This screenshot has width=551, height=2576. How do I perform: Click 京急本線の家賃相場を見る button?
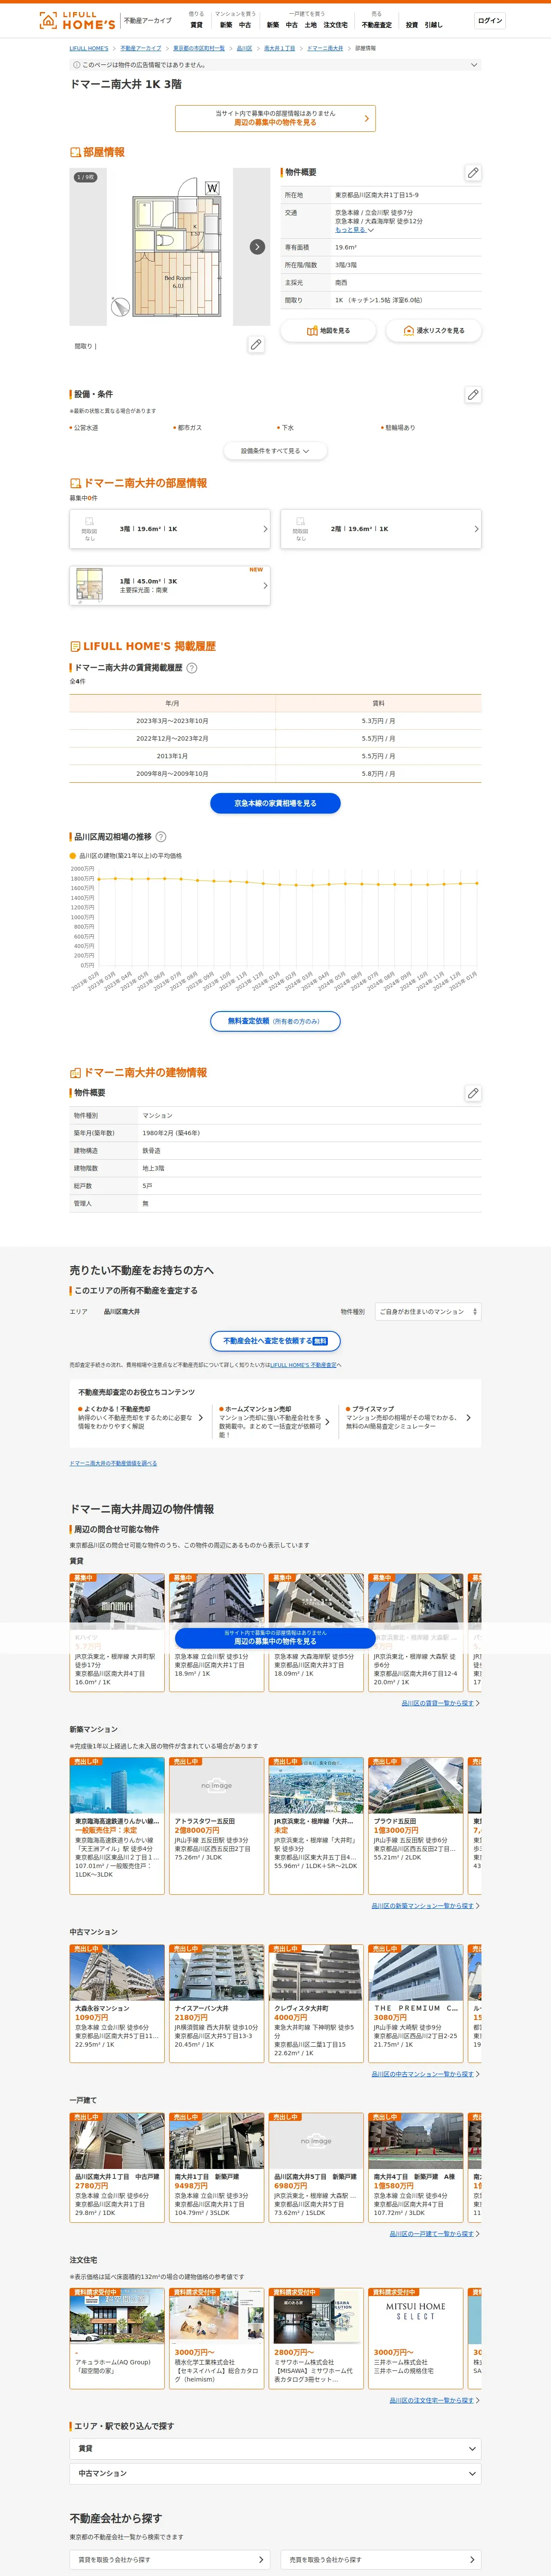[x=275, y=803]
